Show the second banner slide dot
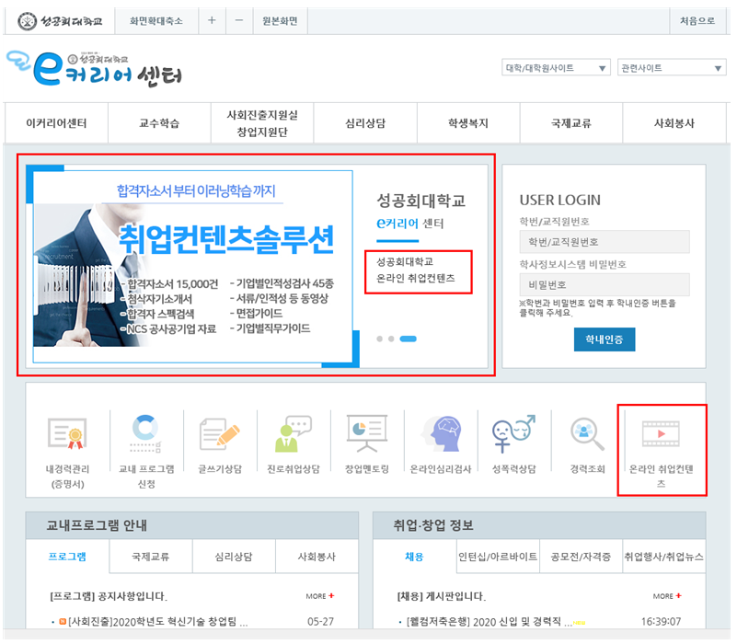This screenshot has width=737, height=644. pos(391,339)
